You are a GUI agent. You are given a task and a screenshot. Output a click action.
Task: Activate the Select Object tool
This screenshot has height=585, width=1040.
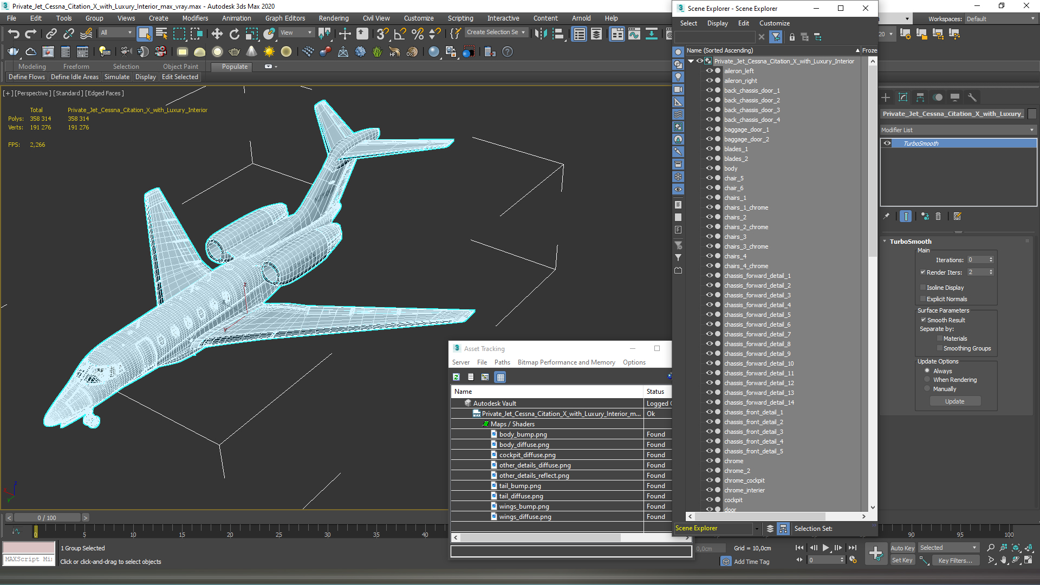click(144, 34)
